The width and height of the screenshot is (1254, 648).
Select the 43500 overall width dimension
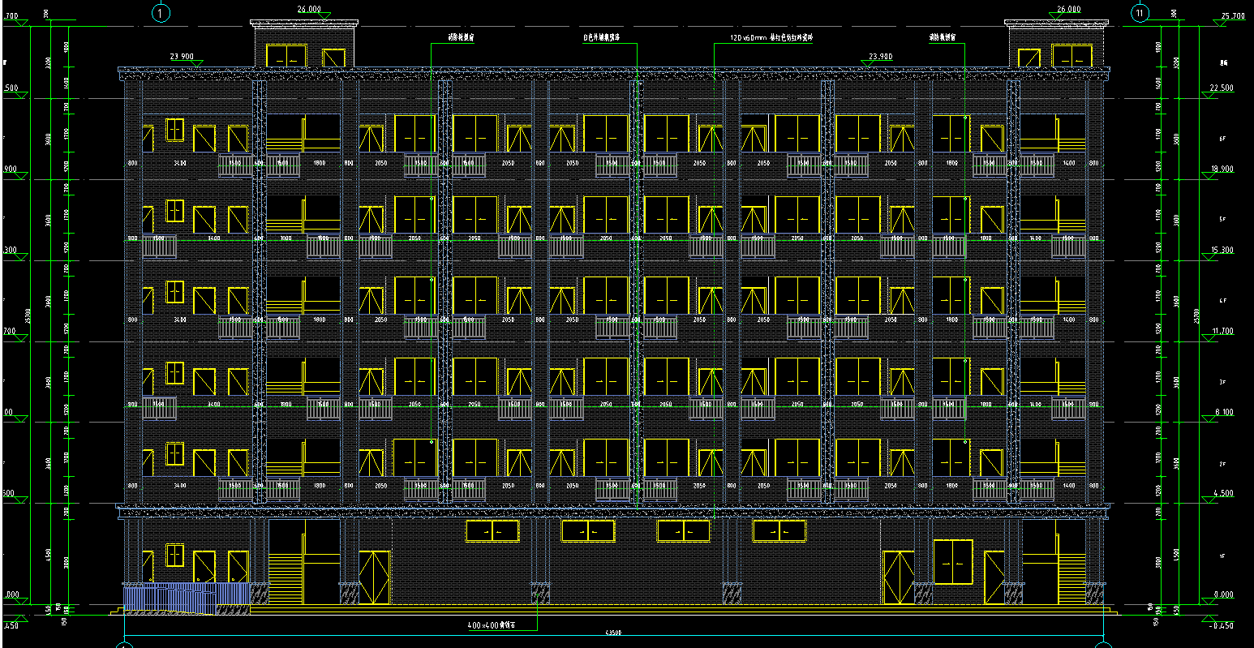tap(613, 633)
